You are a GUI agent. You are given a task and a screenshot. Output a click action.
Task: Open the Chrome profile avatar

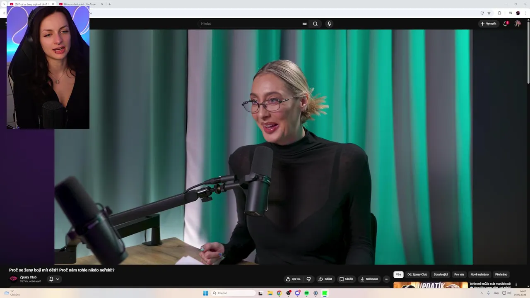pos(518,13)
